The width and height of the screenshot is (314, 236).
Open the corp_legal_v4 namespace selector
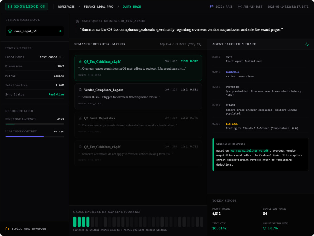coord(35,31)
